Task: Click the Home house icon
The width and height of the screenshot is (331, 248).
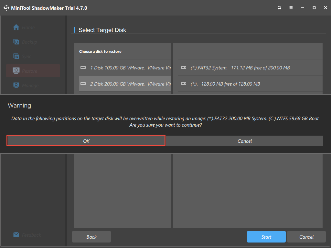Action: [16, 27]
